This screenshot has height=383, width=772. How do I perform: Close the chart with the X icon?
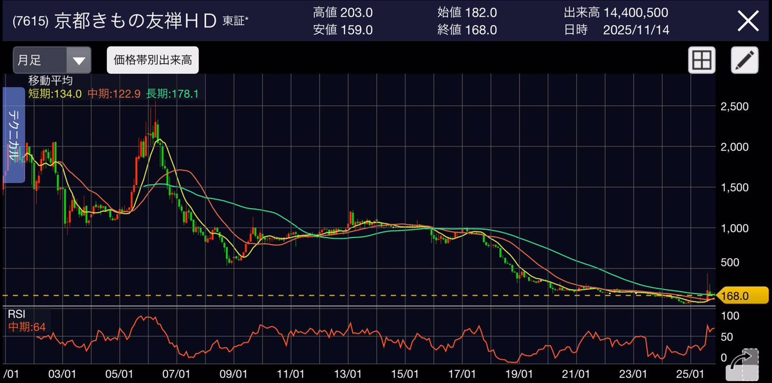pyautogui.click(x=748, y=22)
